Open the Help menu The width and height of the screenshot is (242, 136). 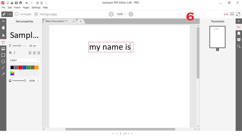coord(45,8)
